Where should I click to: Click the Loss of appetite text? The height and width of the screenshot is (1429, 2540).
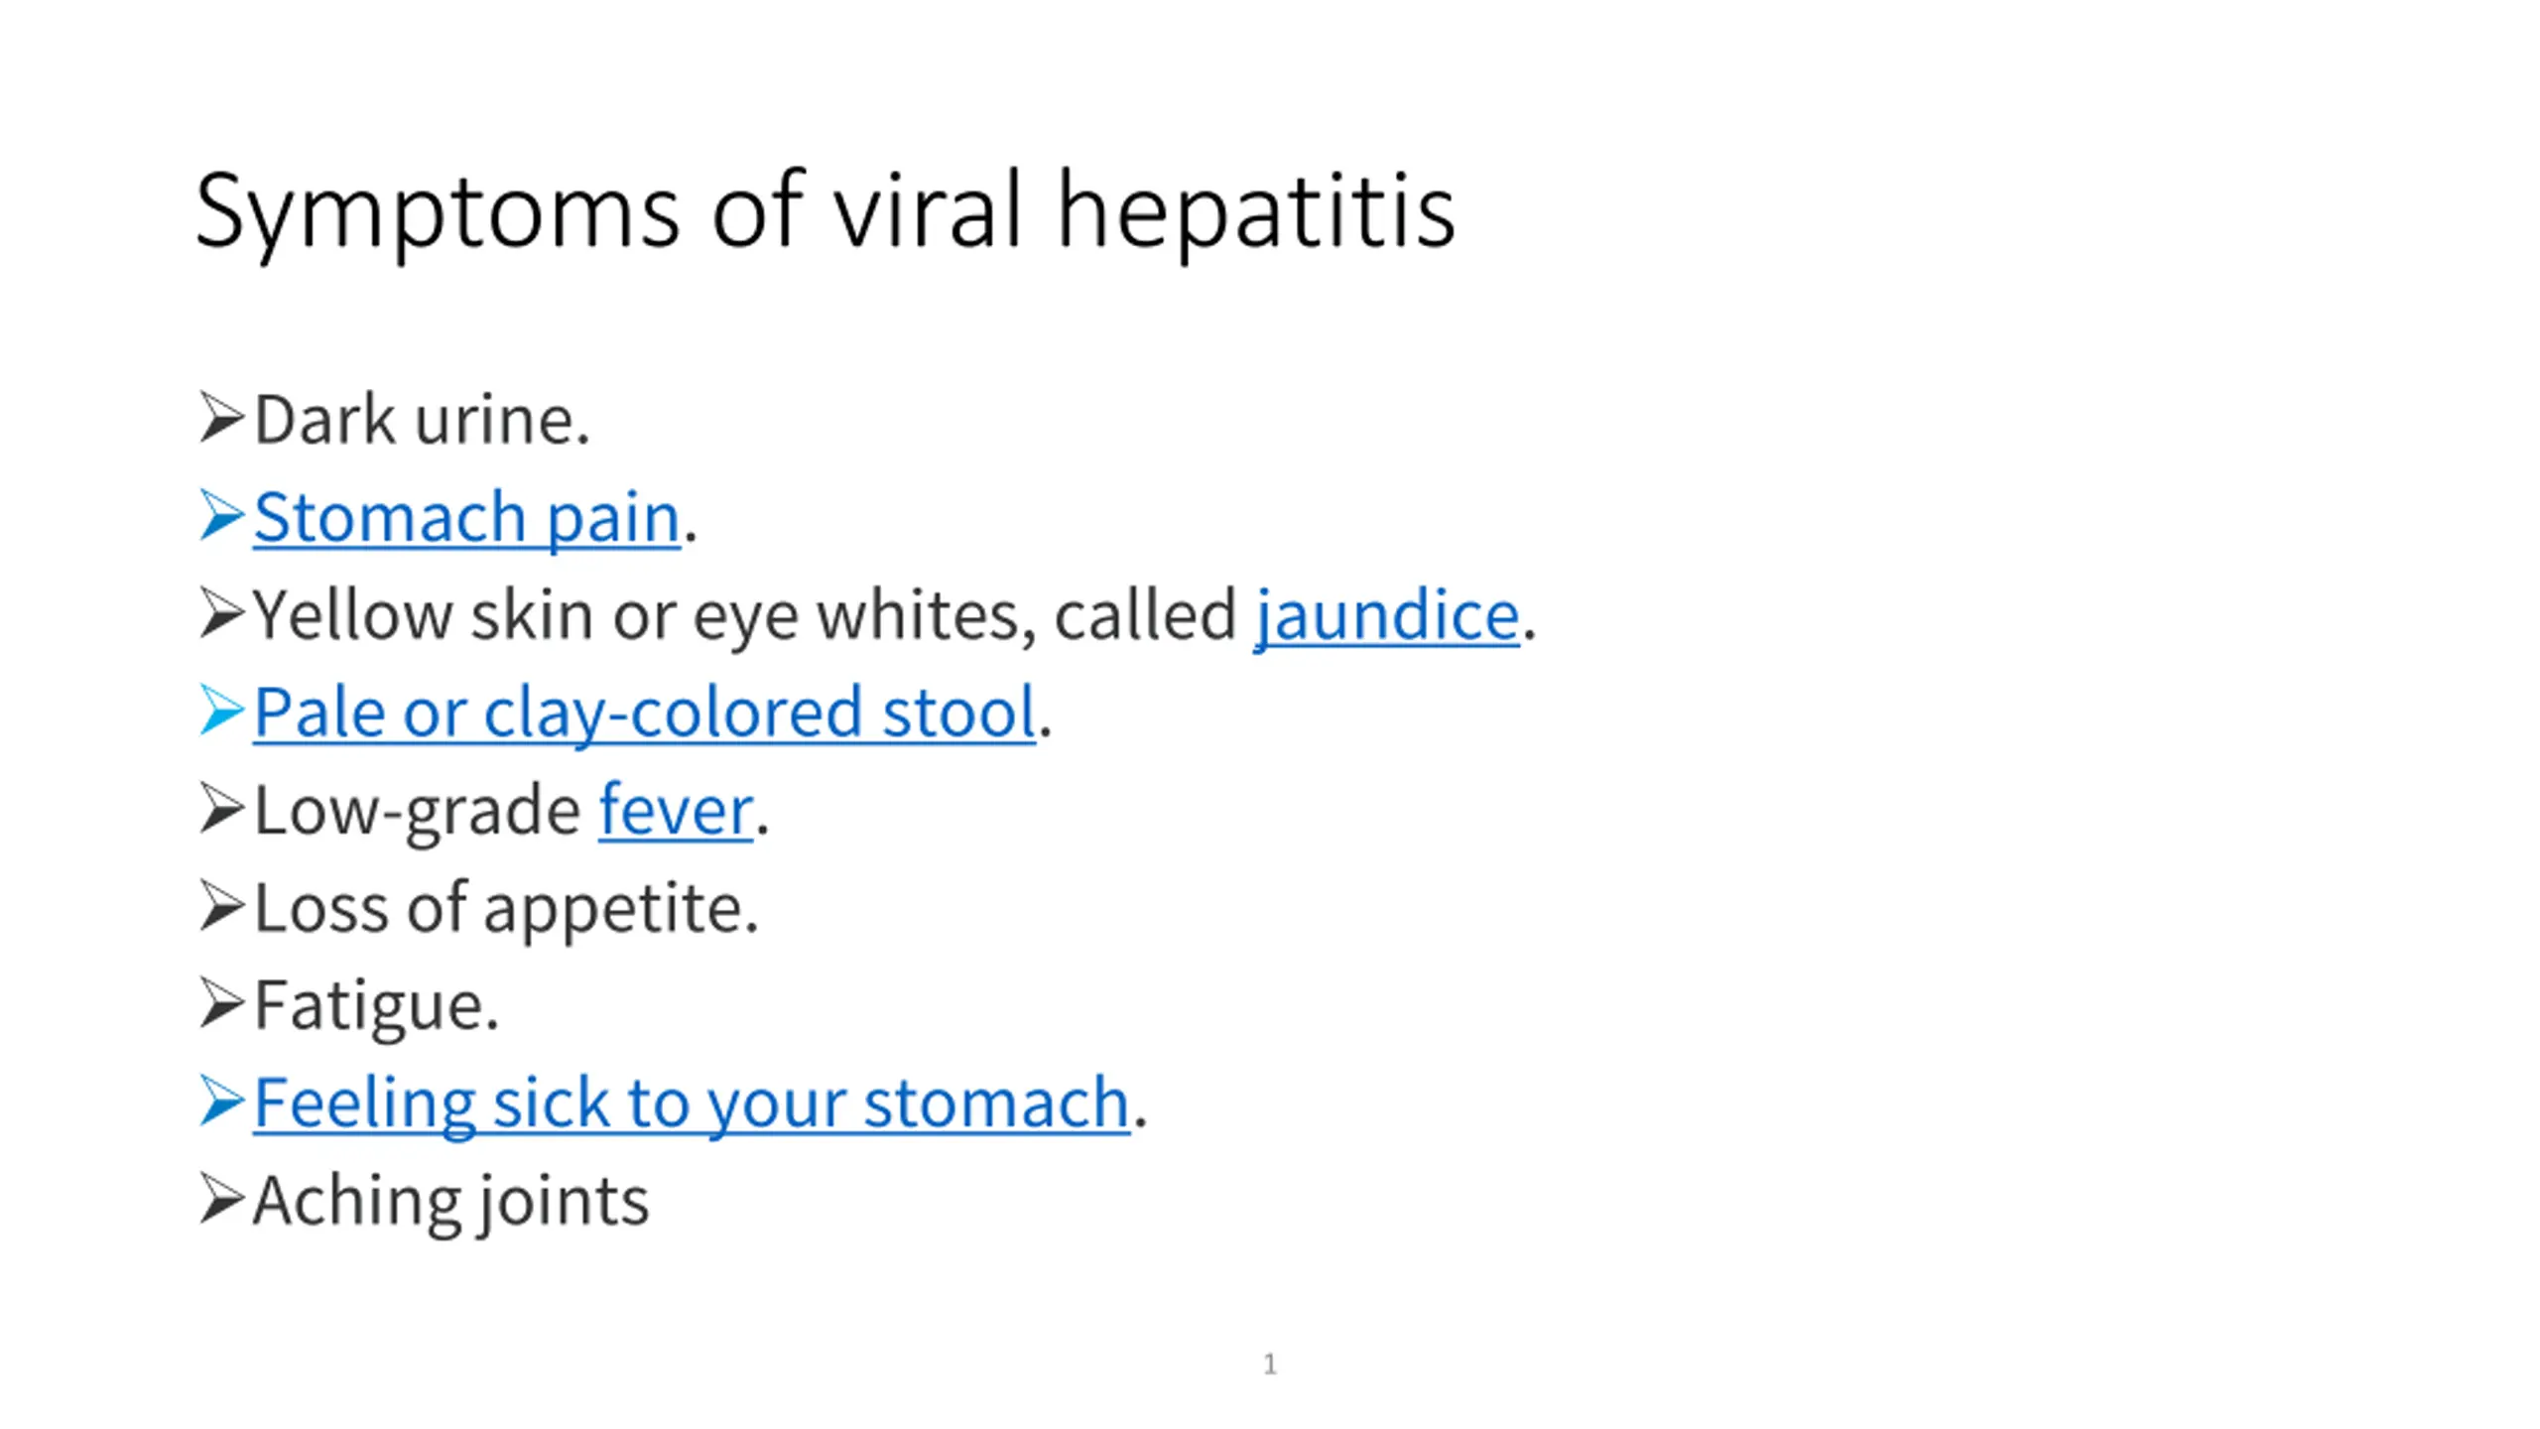[506, 909]
